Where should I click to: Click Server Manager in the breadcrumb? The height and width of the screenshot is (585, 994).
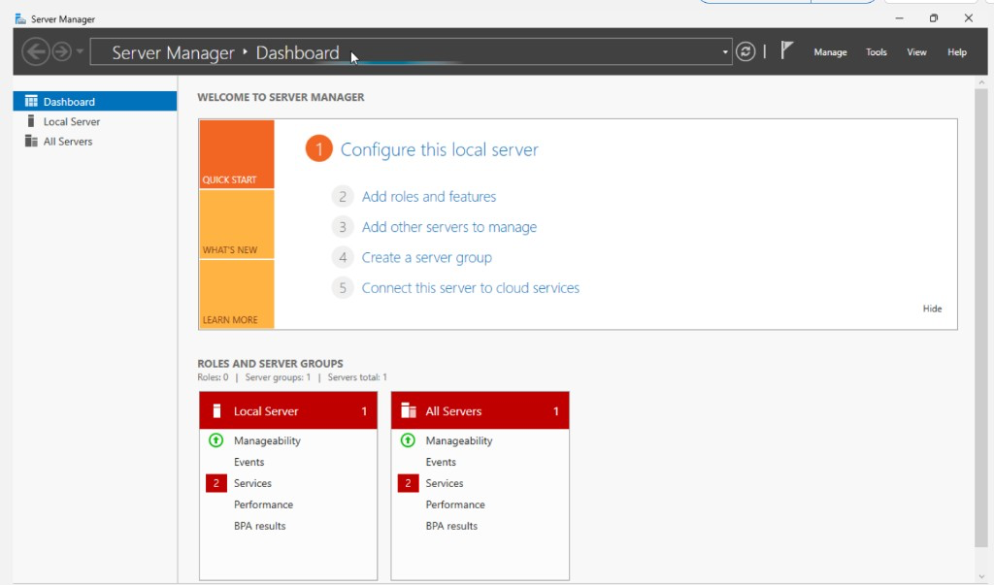[x=173, y=52]
